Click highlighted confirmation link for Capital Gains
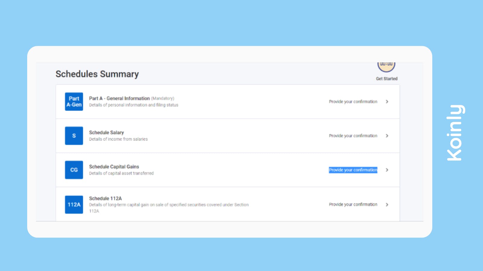The image size is (483, 271). click(353, 170)
